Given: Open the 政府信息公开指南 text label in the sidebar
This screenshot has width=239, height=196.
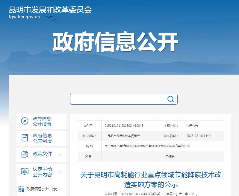Looking at the screenshot, I should coord(42,121).
